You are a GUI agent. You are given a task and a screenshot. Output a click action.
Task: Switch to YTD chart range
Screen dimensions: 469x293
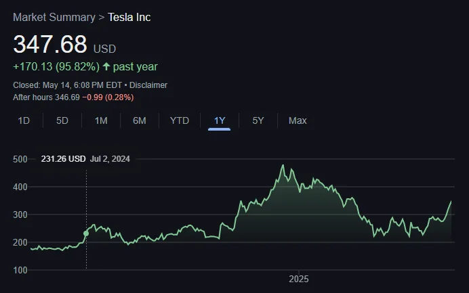[180, 120]
